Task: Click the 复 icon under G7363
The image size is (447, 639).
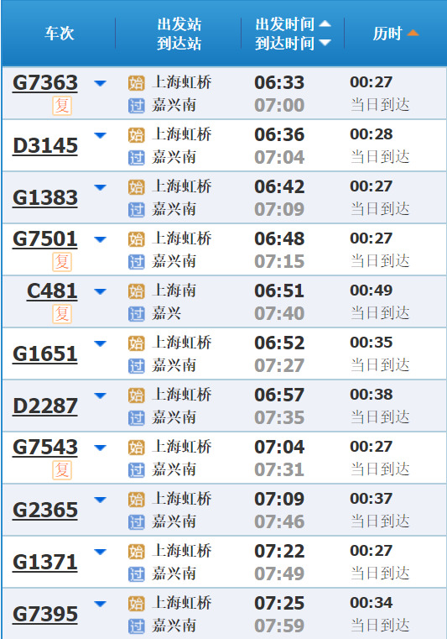Action: 62,106
